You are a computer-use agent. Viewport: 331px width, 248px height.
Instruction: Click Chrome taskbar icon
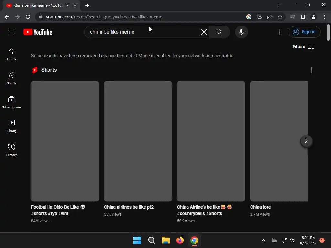(x=194, y=240)
